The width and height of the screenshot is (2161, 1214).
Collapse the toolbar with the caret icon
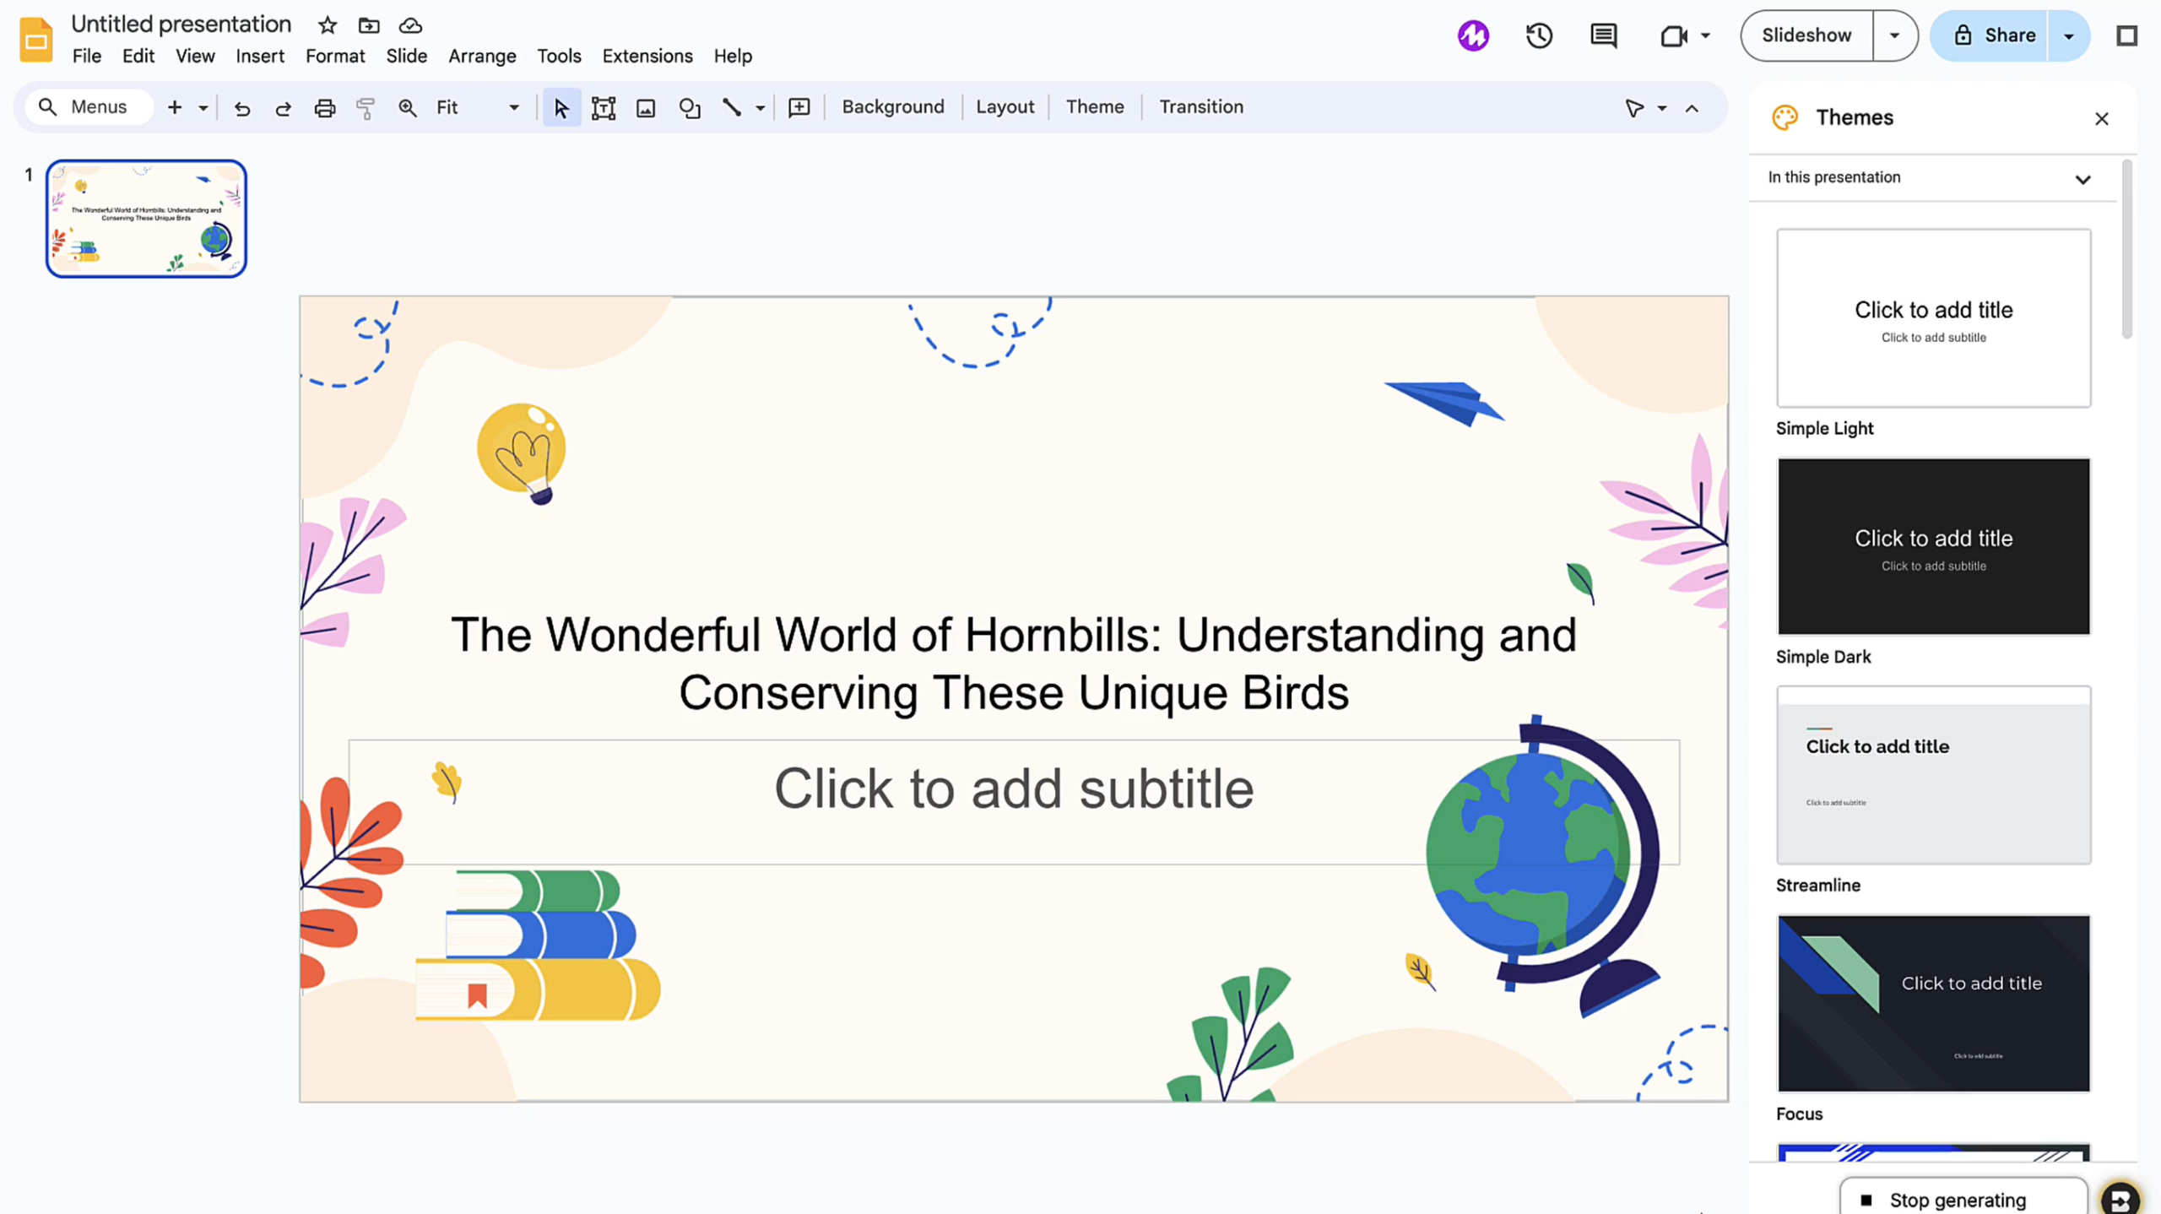[1692, 108]
